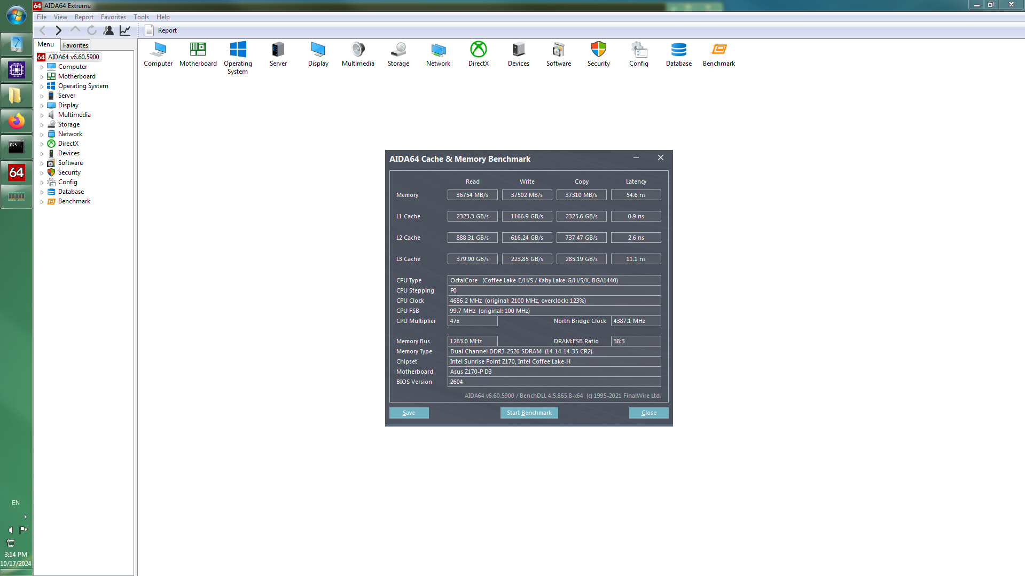The height and width of the screenshot is (576, 1025).
Task: Open the Security category icon
Action: point(599,54)
